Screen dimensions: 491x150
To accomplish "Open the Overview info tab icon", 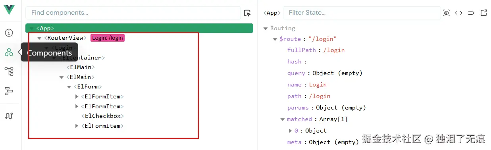I will click(9, 33).
